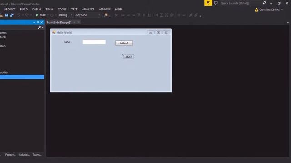Select the text box on the form
This screenshot has height=163, width=291.
point(94,42)
